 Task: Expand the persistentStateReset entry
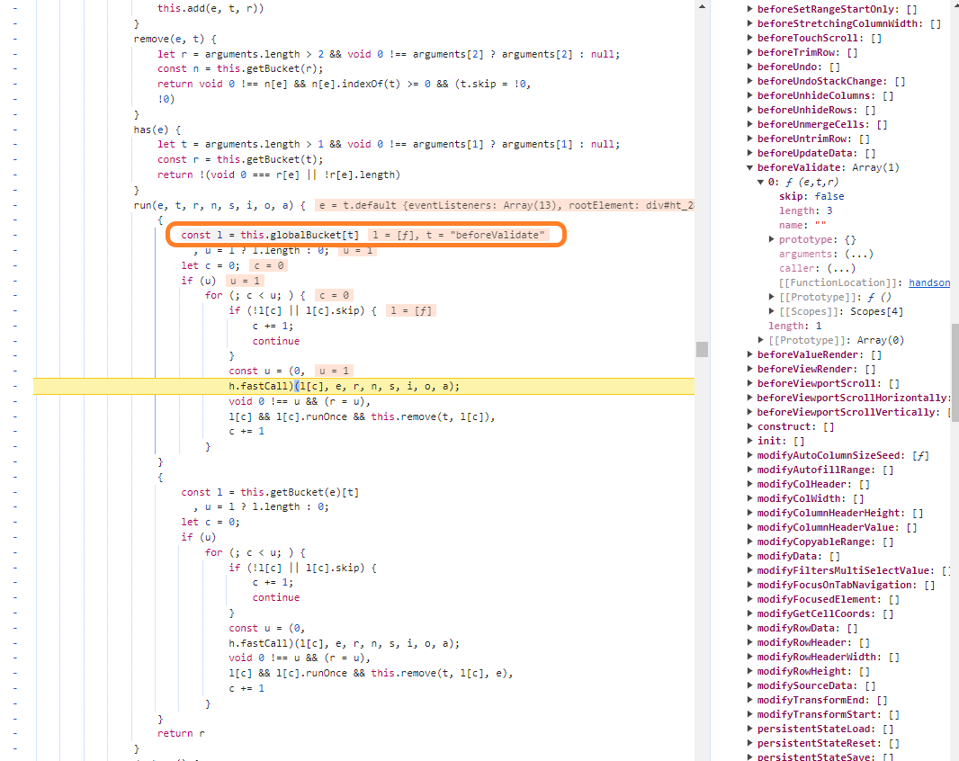(x=749, y=743)
